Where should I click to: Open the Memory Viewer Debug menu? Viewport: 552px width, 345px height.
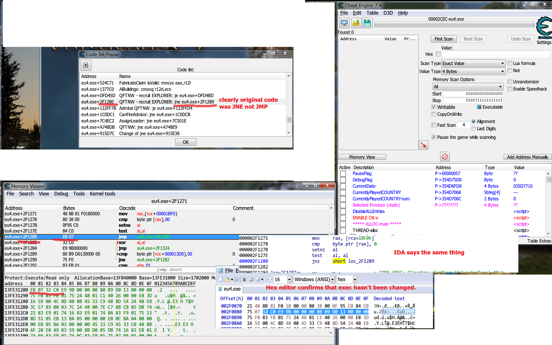click(x=61, y=194)
